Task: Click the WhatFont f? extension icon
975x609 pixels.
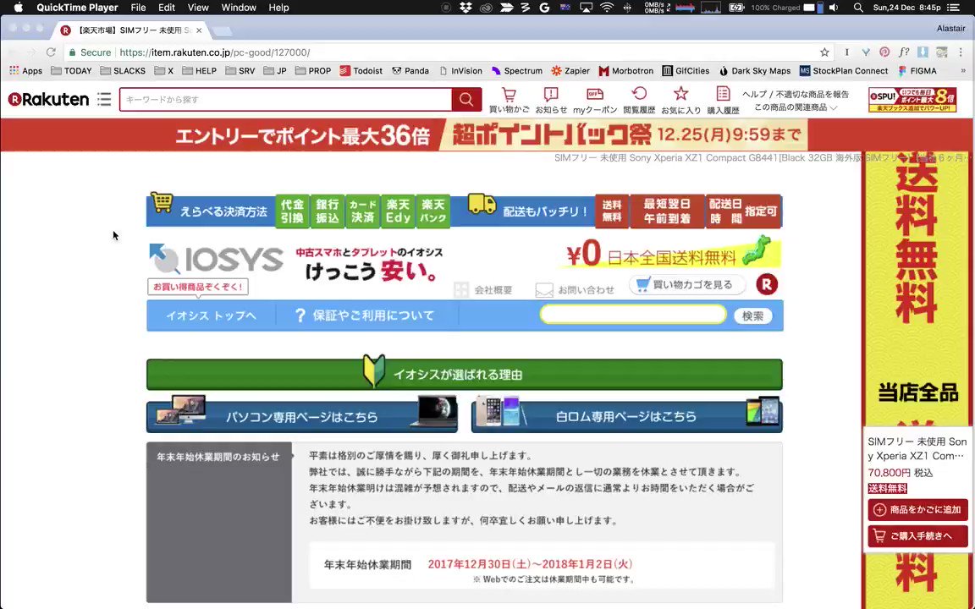Action: pyautogui.click(x=904, y=52)
